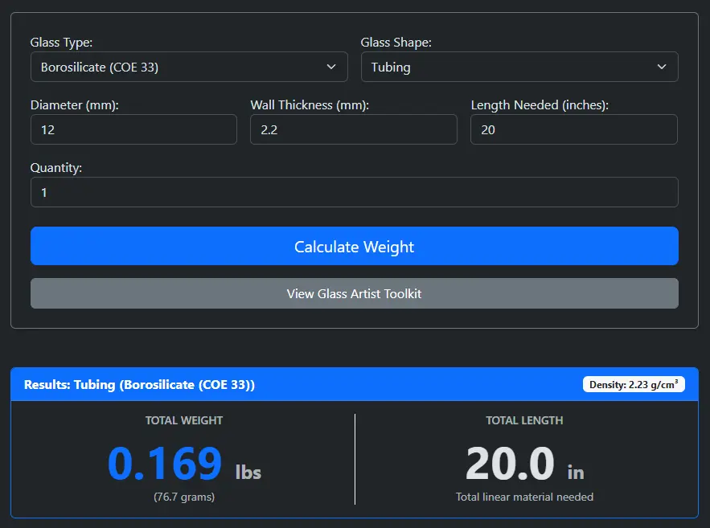Select the Diameter input field
This screenshot has height=528, width=710.
[x=133, y=129]
